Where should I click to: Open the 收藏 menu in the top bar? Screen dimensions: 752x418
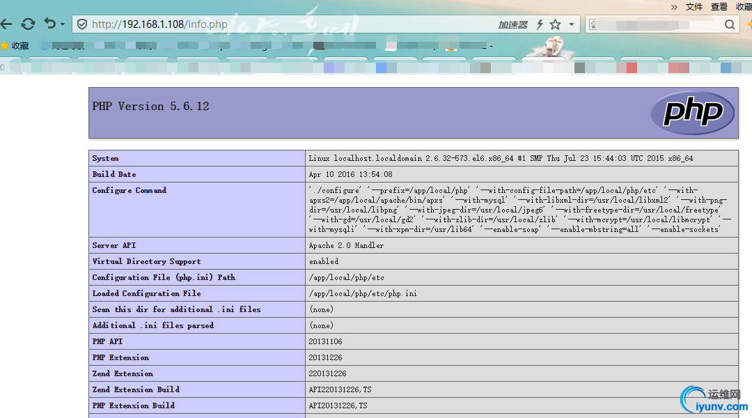pyautogui.click(x=744, y=7)
